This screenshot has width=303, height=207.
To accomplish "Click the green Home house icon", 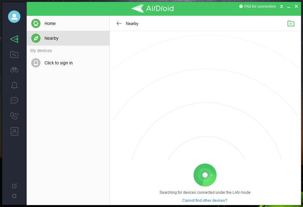I will [x=36, y=23].
